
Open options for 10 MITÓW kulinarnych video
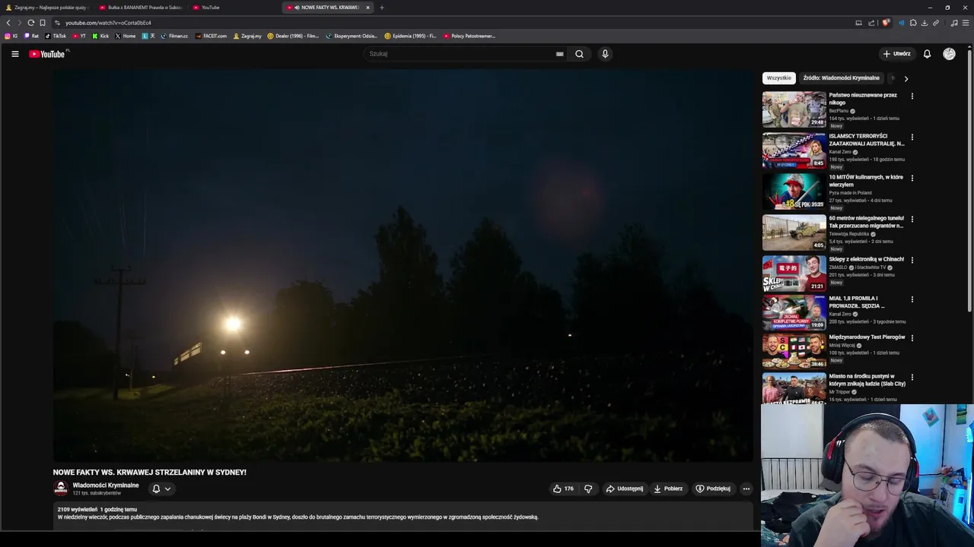tap(912, 179)
